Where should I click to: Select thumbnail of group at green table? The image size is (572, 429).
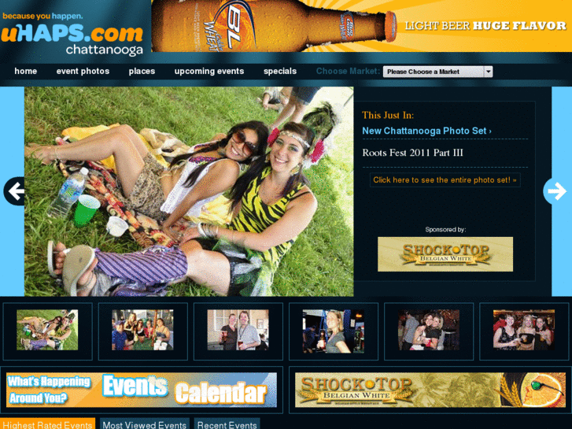(x=142, y=330)
